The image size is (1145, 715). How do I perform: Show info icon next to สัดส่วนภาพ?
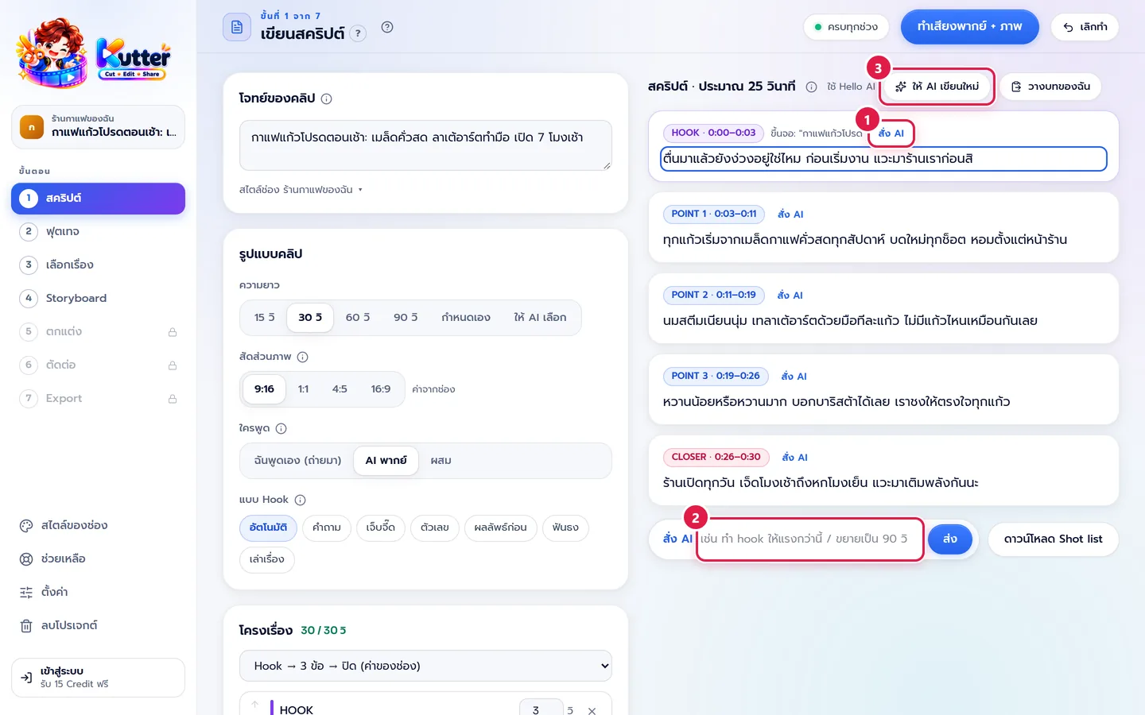302,357
